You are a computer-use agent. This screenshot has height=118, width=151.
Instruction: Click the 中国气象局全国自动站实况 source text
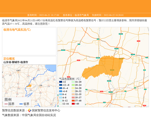point(39,115)
